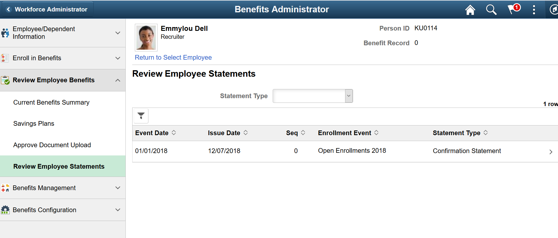The image size is (558, 238).
Task: Select Current Benefits Summary menu item
Action: tap(51, 103)
